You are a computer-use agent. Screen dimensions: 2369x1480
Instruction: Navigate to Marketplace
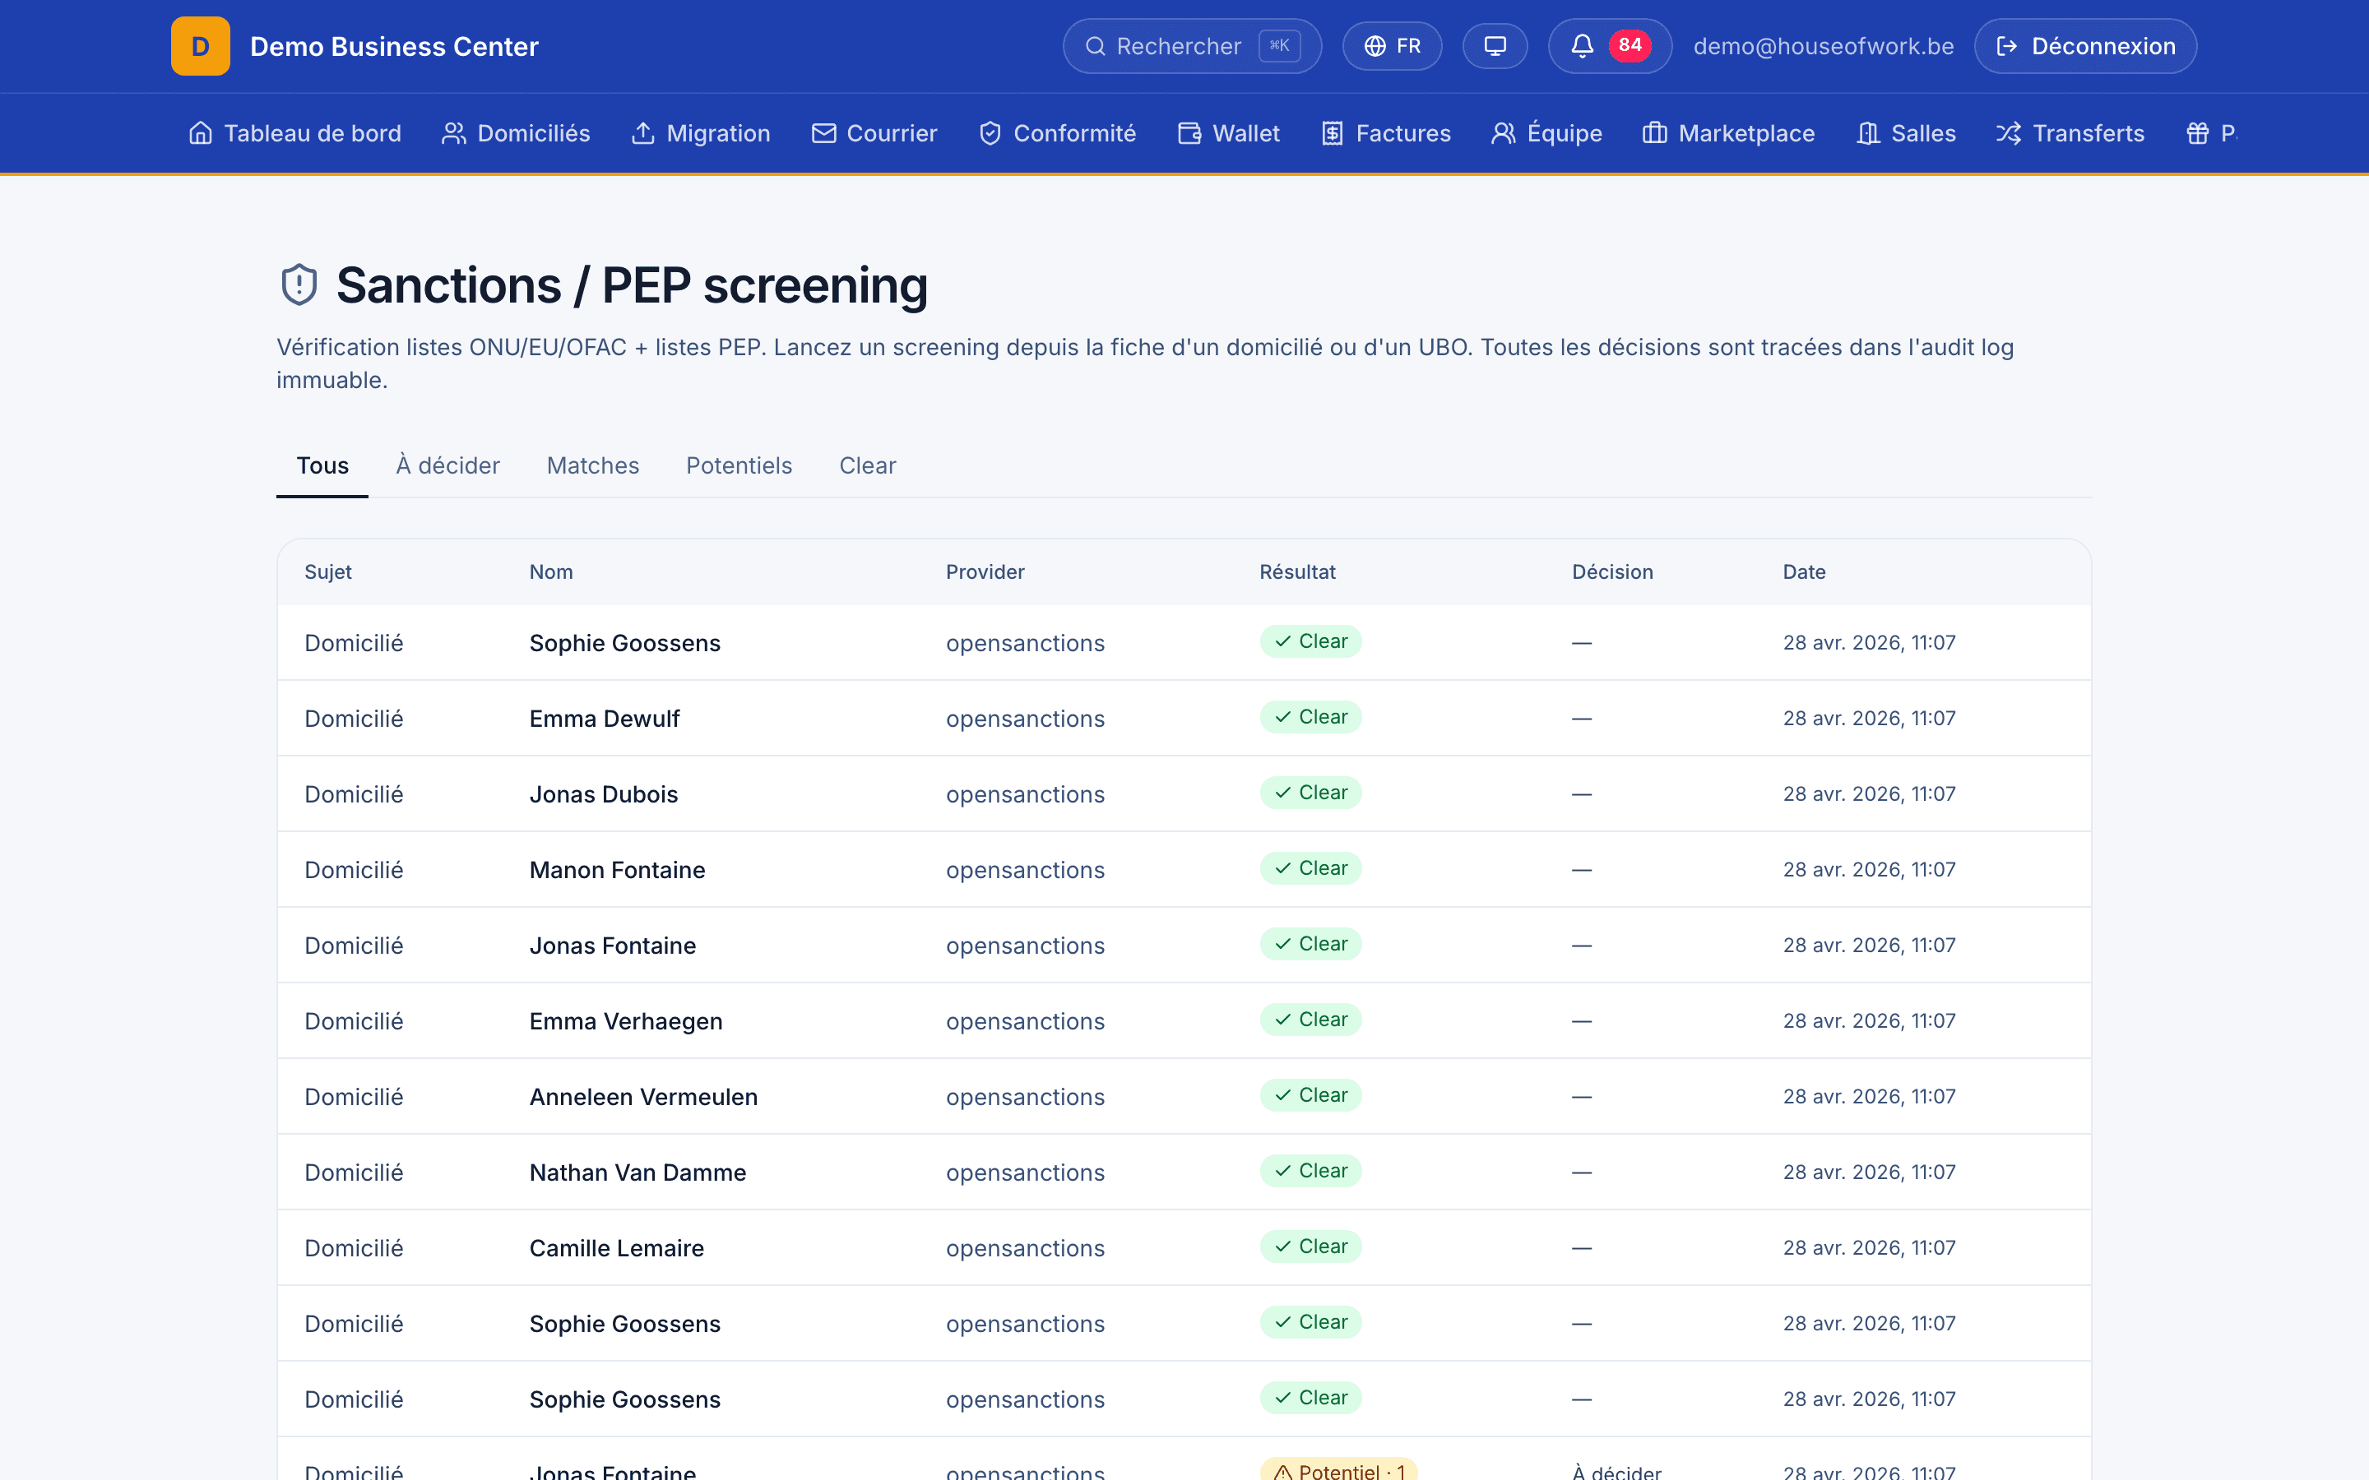click(x=1727, y=133)
